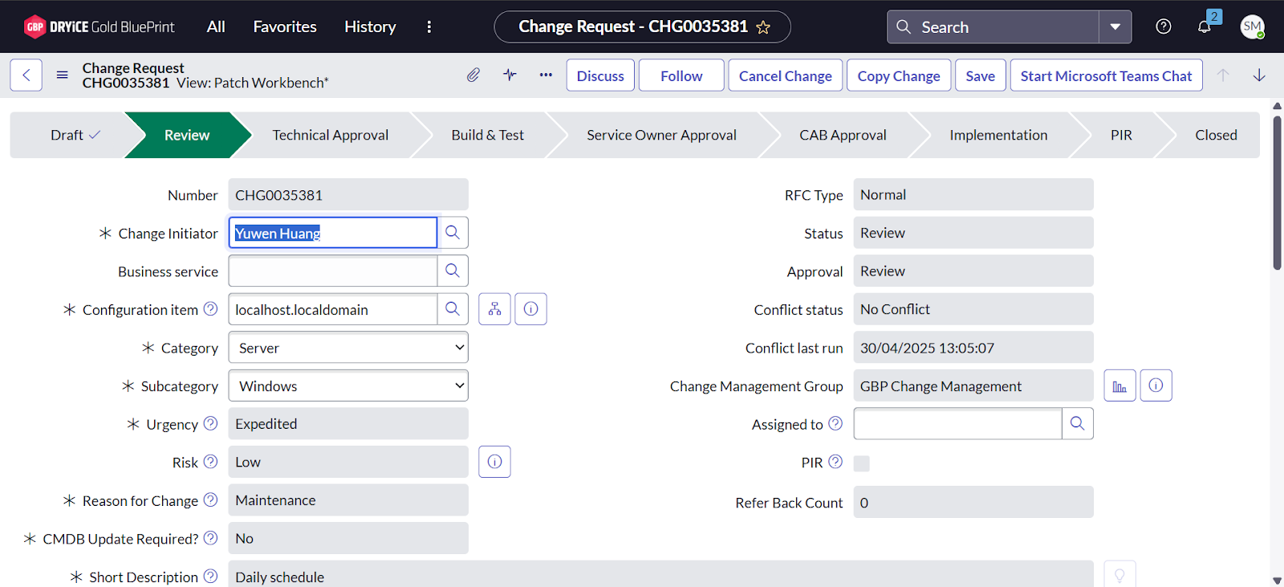
Task: Click the attachment paperclip icon
Action: [x=473, y=75]
